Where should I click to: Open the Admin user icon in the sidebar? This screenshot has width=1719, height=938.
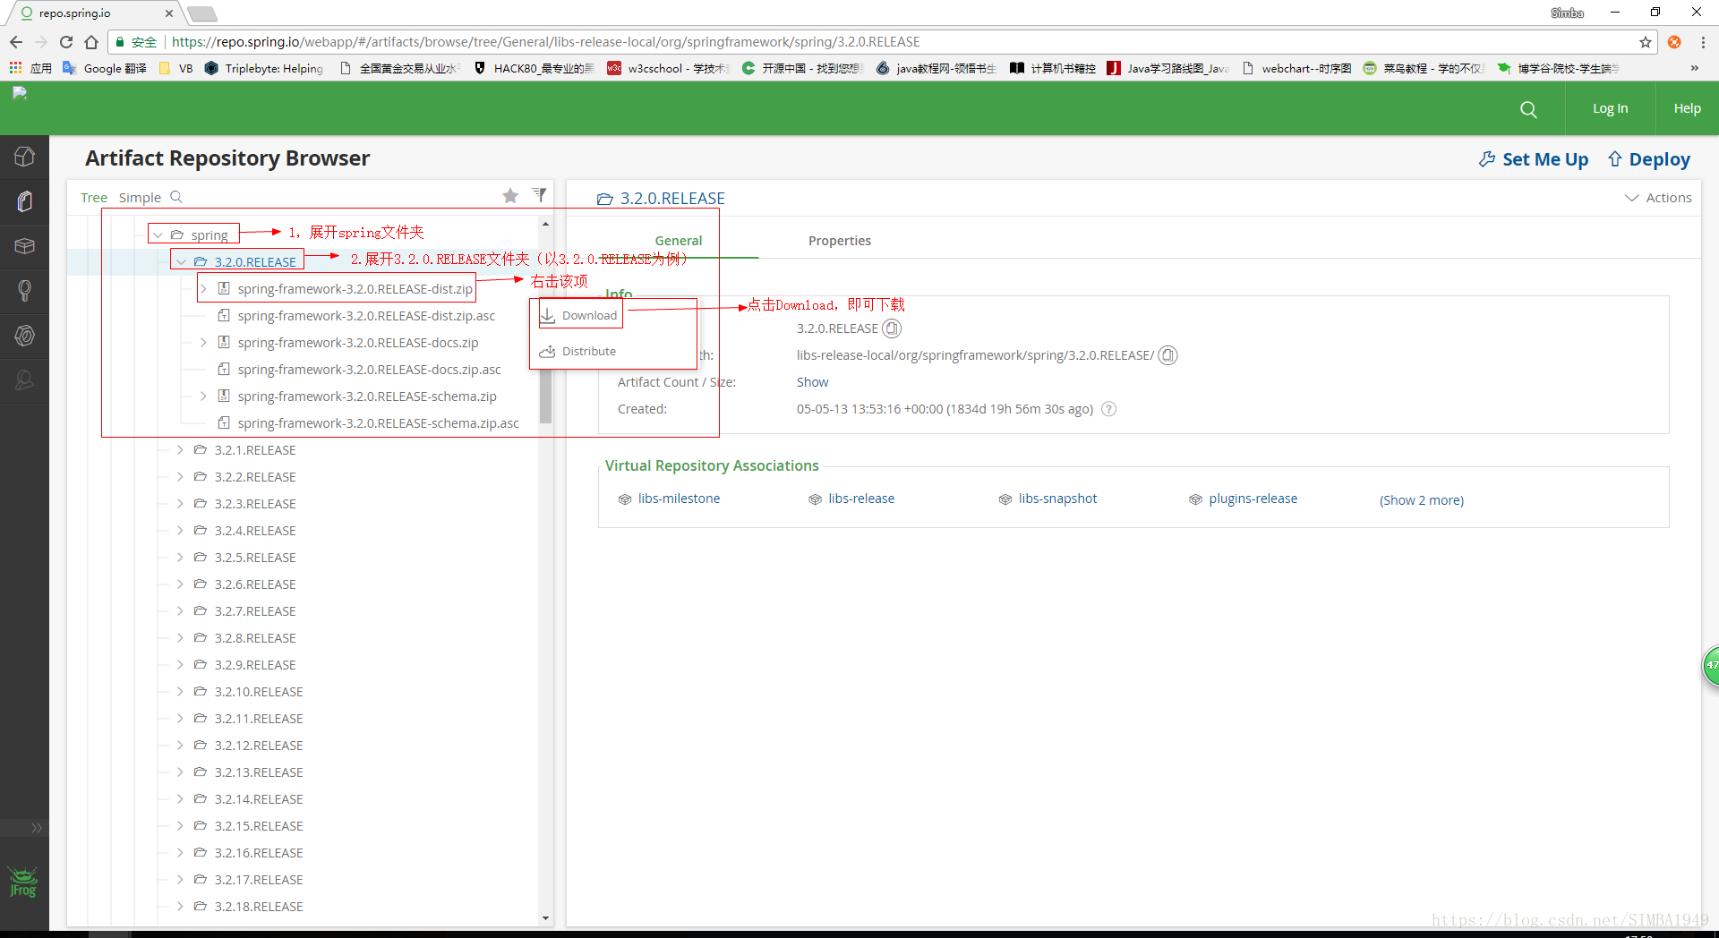[x=24, y=380]
